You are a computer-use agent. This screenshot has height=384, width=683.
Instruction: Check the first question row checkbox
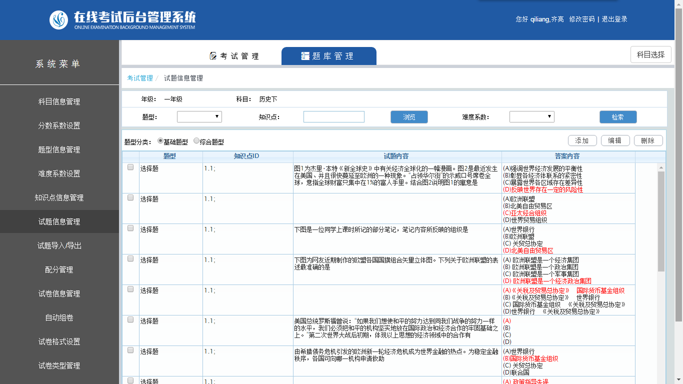(130, 167)
